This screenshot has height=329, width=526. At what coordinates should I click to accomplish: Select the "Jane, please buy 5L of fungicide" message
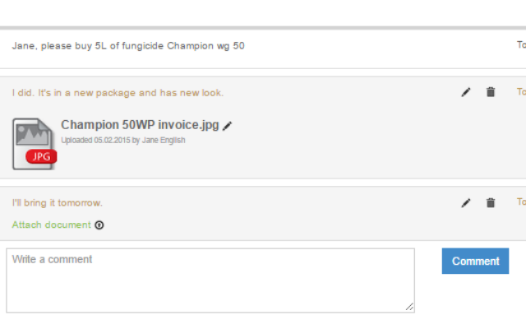(x=128, y=46)
